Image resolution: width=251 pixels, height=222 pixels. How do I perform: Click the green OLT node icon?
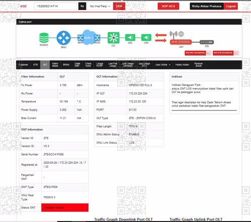click(113, 38)
